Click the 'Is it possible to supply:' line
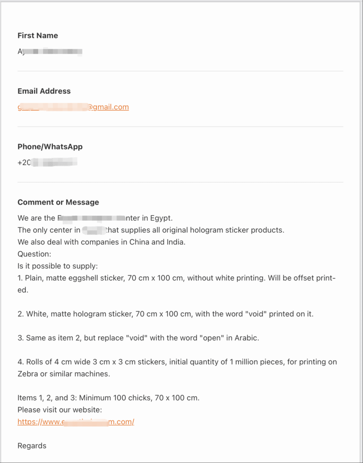Screen dimensions: 363x463 point(57,266)
